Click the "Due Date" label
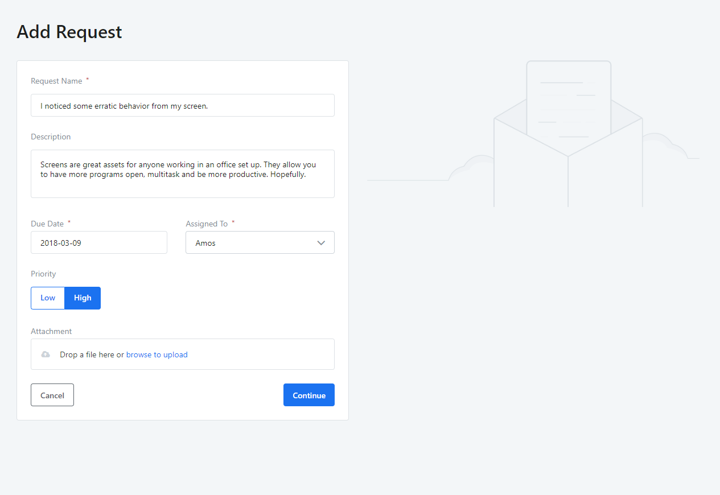720x495 pixels. click(x=47, y=224)
